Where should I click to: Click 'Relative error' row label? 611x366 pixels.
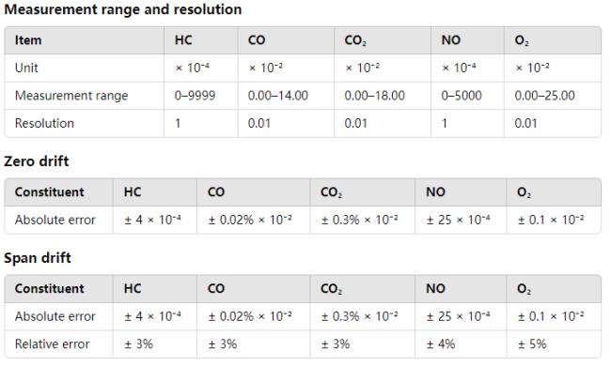(x=53, y=344)
